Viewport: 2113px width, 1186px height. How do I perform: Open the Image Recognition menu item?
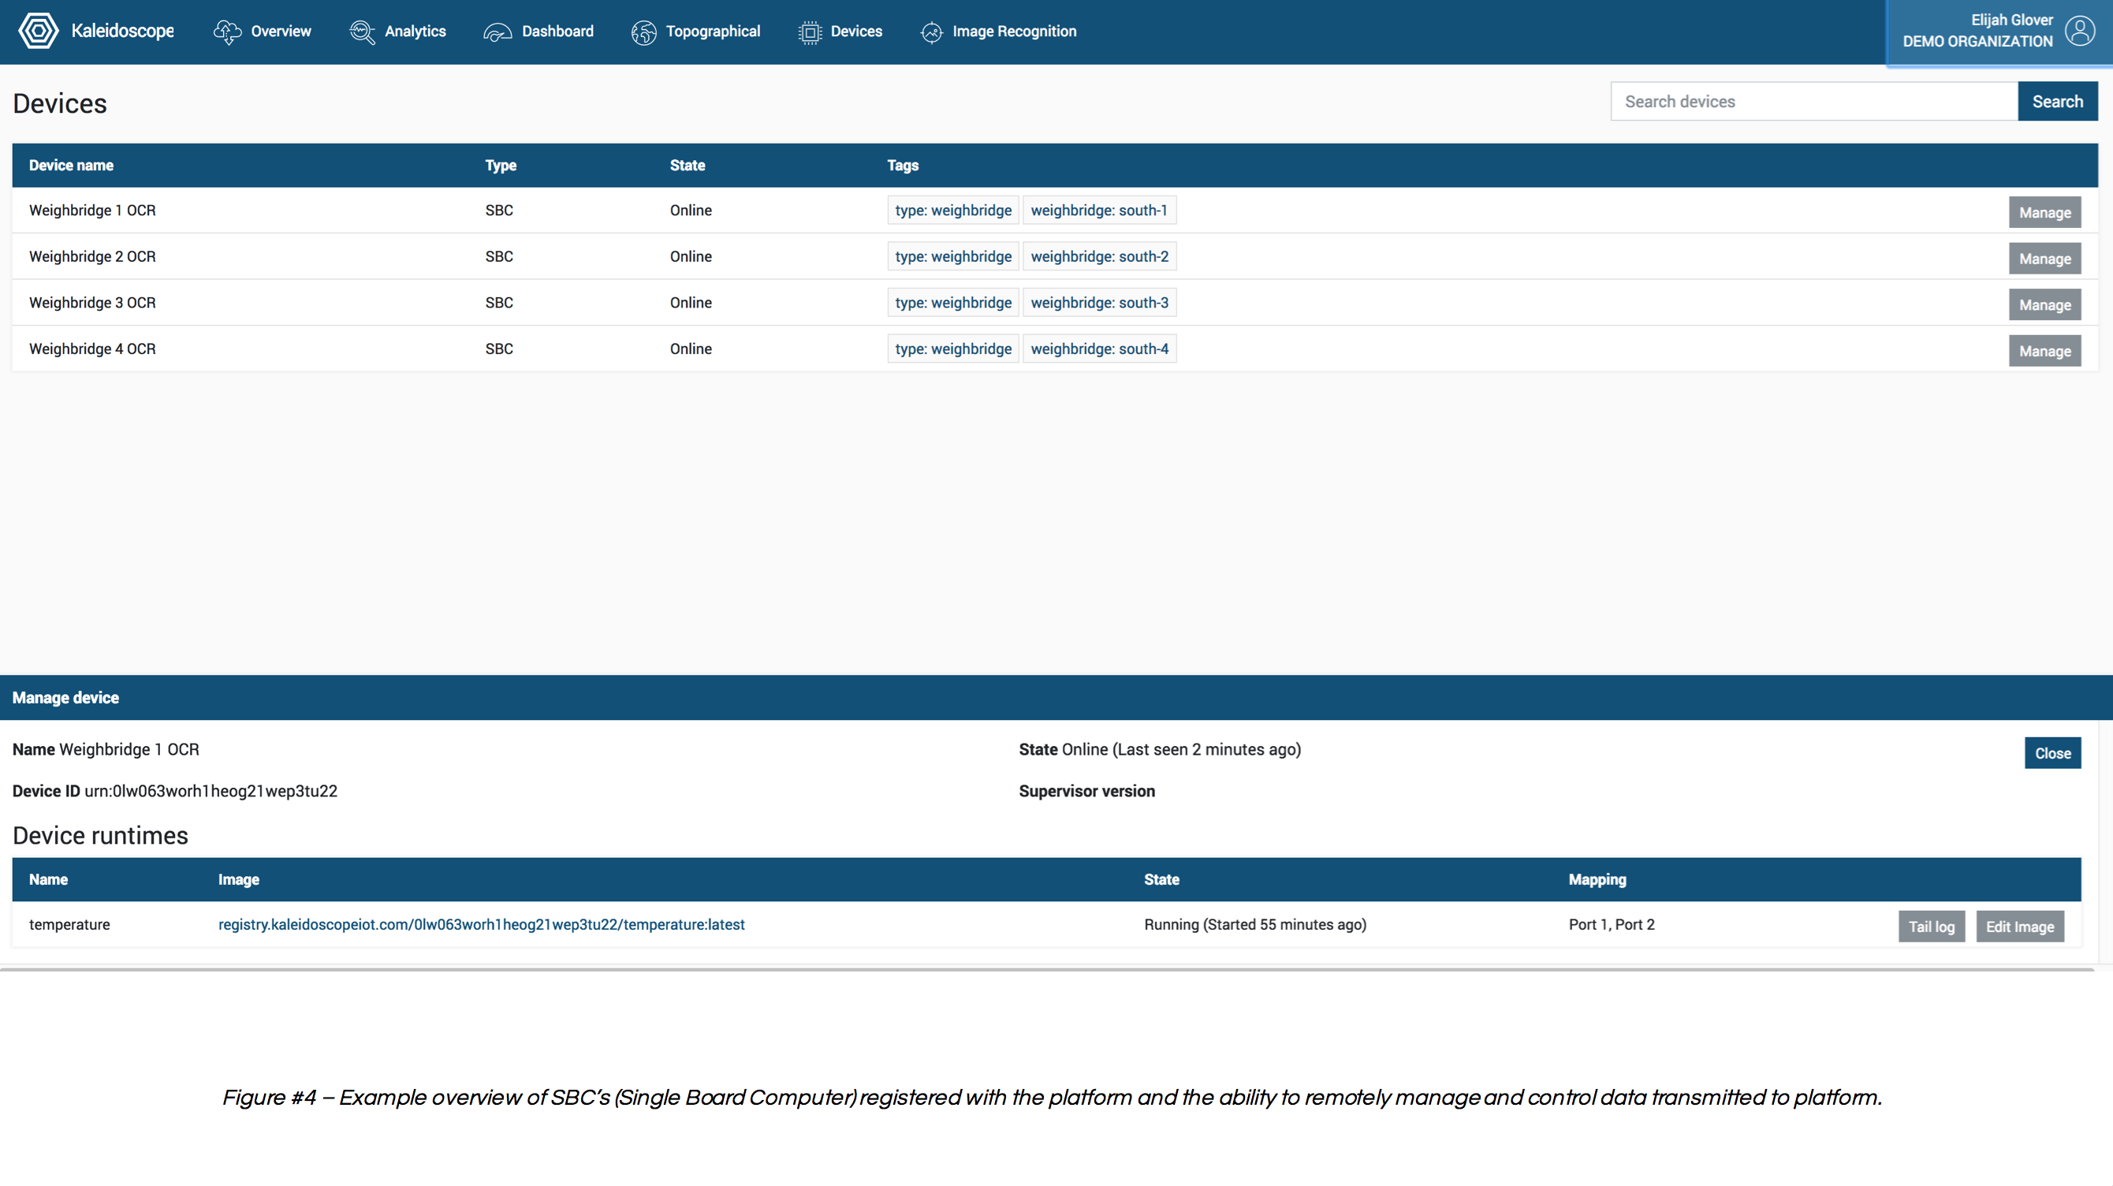pos(998,32)
